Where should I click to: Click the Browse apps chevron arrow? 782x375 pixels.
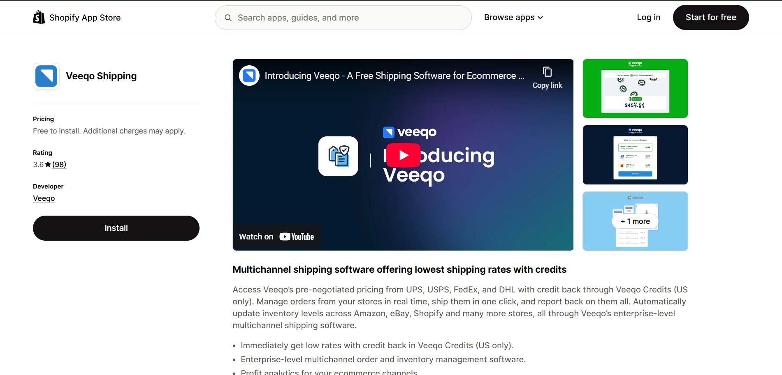click(540, 18)
